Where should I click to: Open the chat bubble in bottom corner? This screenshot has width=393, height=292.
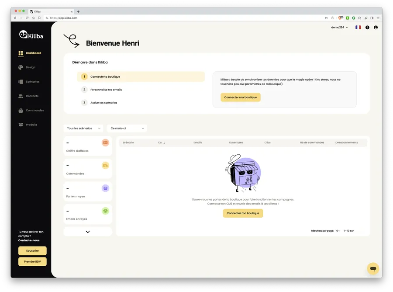coord(372,268)
